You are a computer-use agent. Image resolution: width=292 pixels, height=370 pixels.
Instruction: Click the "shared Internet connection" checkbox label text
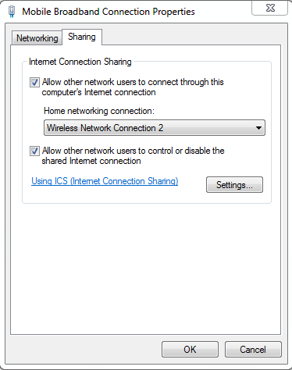[91, 161]
